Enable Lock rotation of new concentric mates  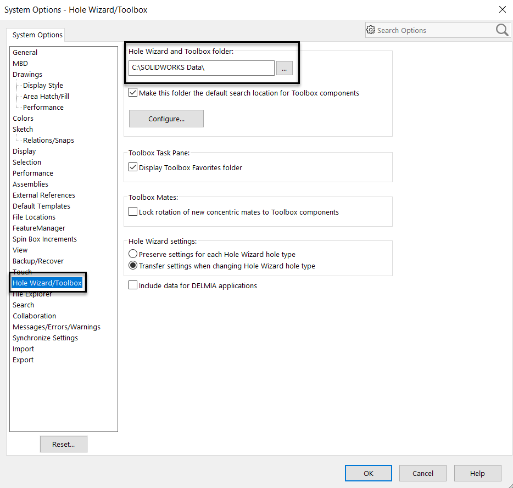133,212
